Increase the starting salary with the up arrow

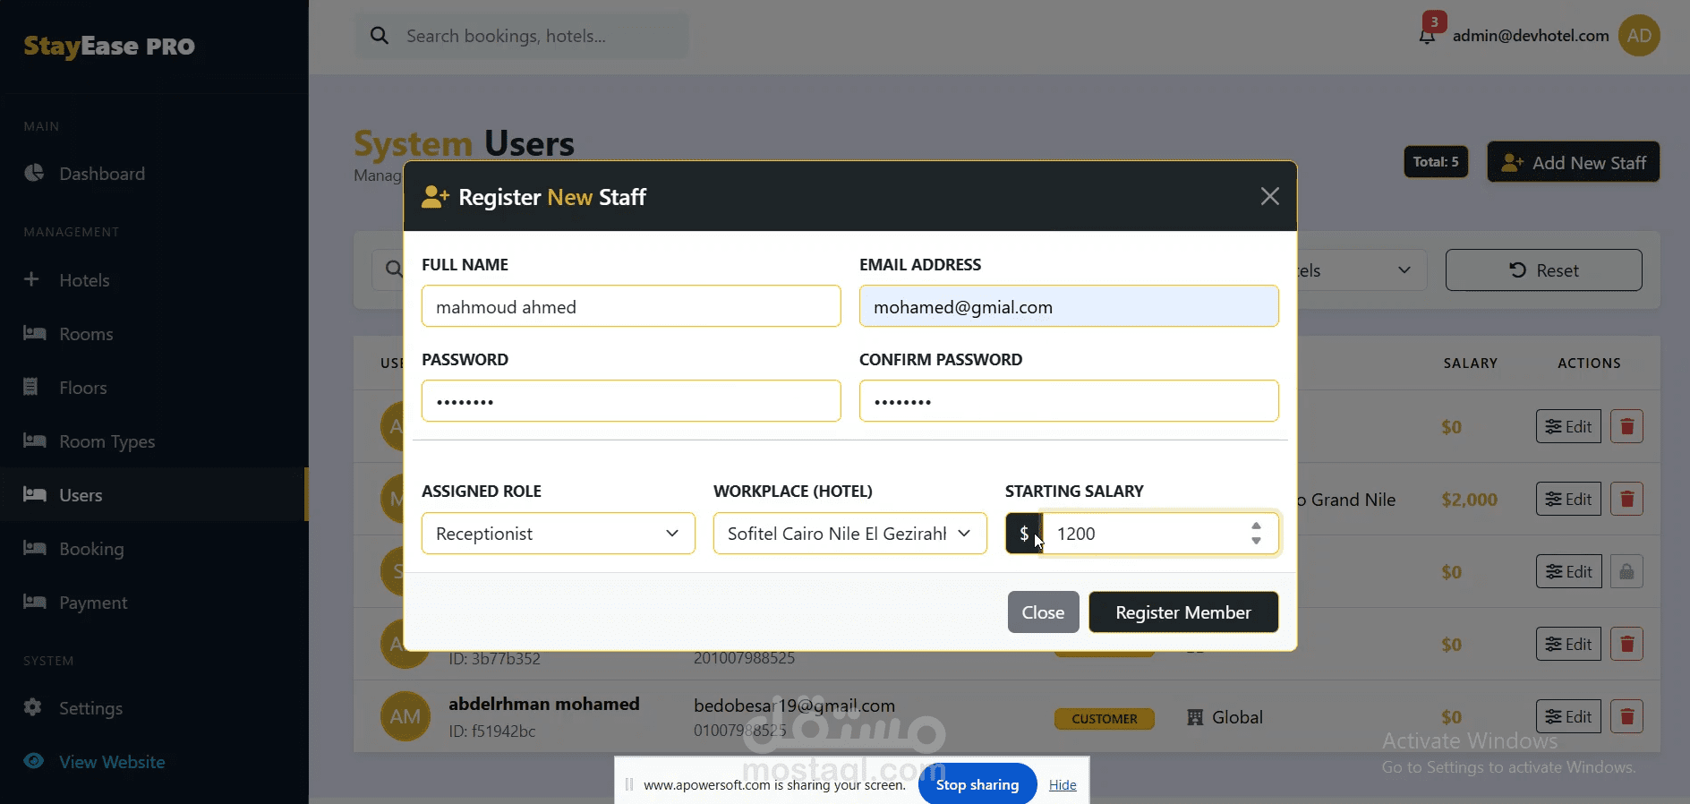point(1256,526)
